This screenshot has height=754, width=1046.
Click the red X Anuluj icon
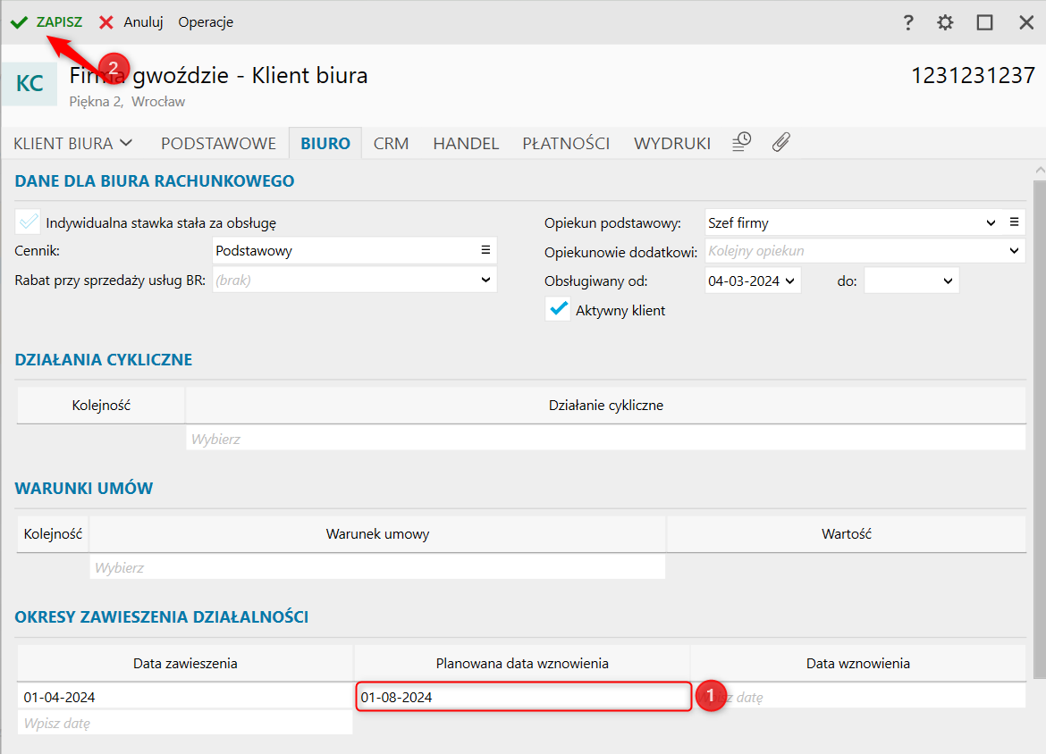tap(106, 22)
